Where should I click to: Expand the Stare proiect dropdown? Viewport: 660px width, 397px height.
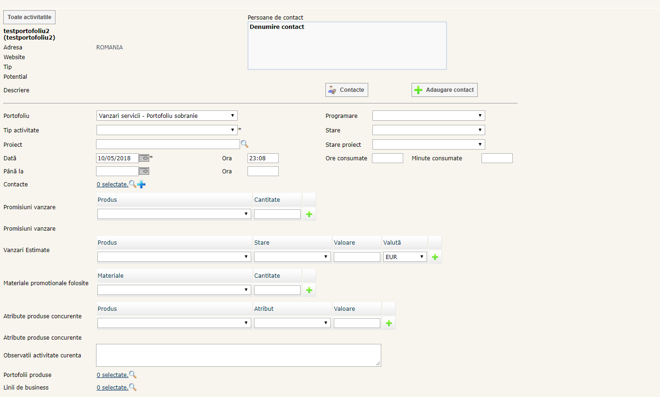pos(428,144)
